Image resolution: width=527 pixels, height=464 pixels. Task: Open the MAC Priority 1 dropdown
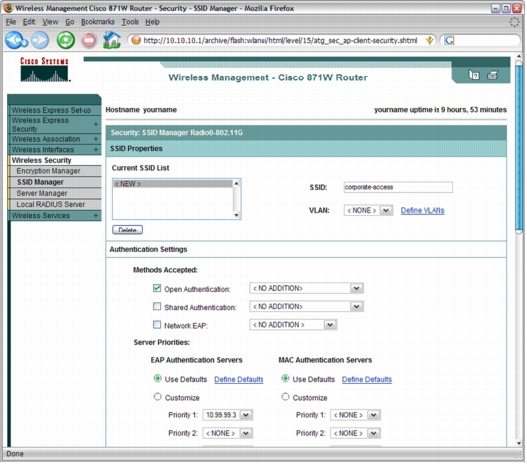pyautogui.click(x=355, y=415)
